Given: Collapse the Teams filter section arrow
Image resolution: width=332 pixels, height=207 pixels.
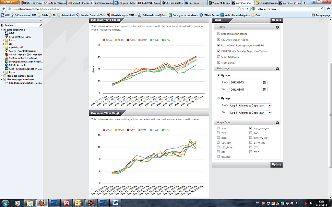Looking at the screenshot, I should click(x=278, y=27).
